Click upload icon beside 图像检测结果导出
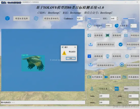 tap(90, 44)
